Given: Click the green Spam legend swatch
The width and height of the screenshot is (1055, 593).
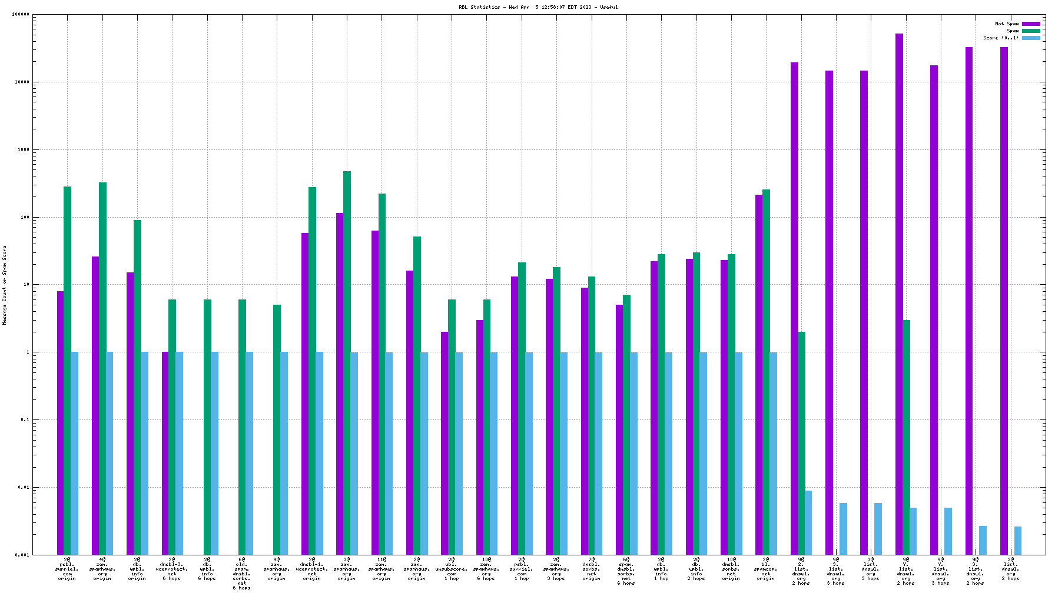Looking at the screenshot, I should [x=1030, y=31].
